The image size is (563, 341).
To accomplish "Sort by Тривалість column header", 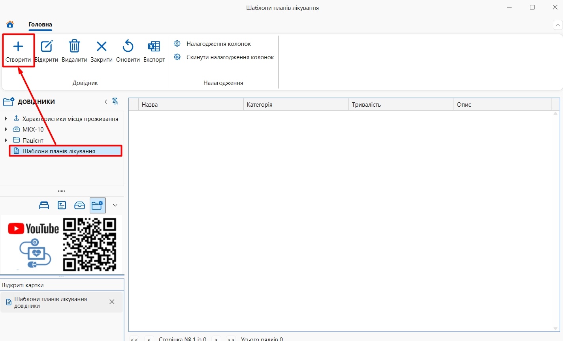I will pyautogui.click(x=401, y=105).
